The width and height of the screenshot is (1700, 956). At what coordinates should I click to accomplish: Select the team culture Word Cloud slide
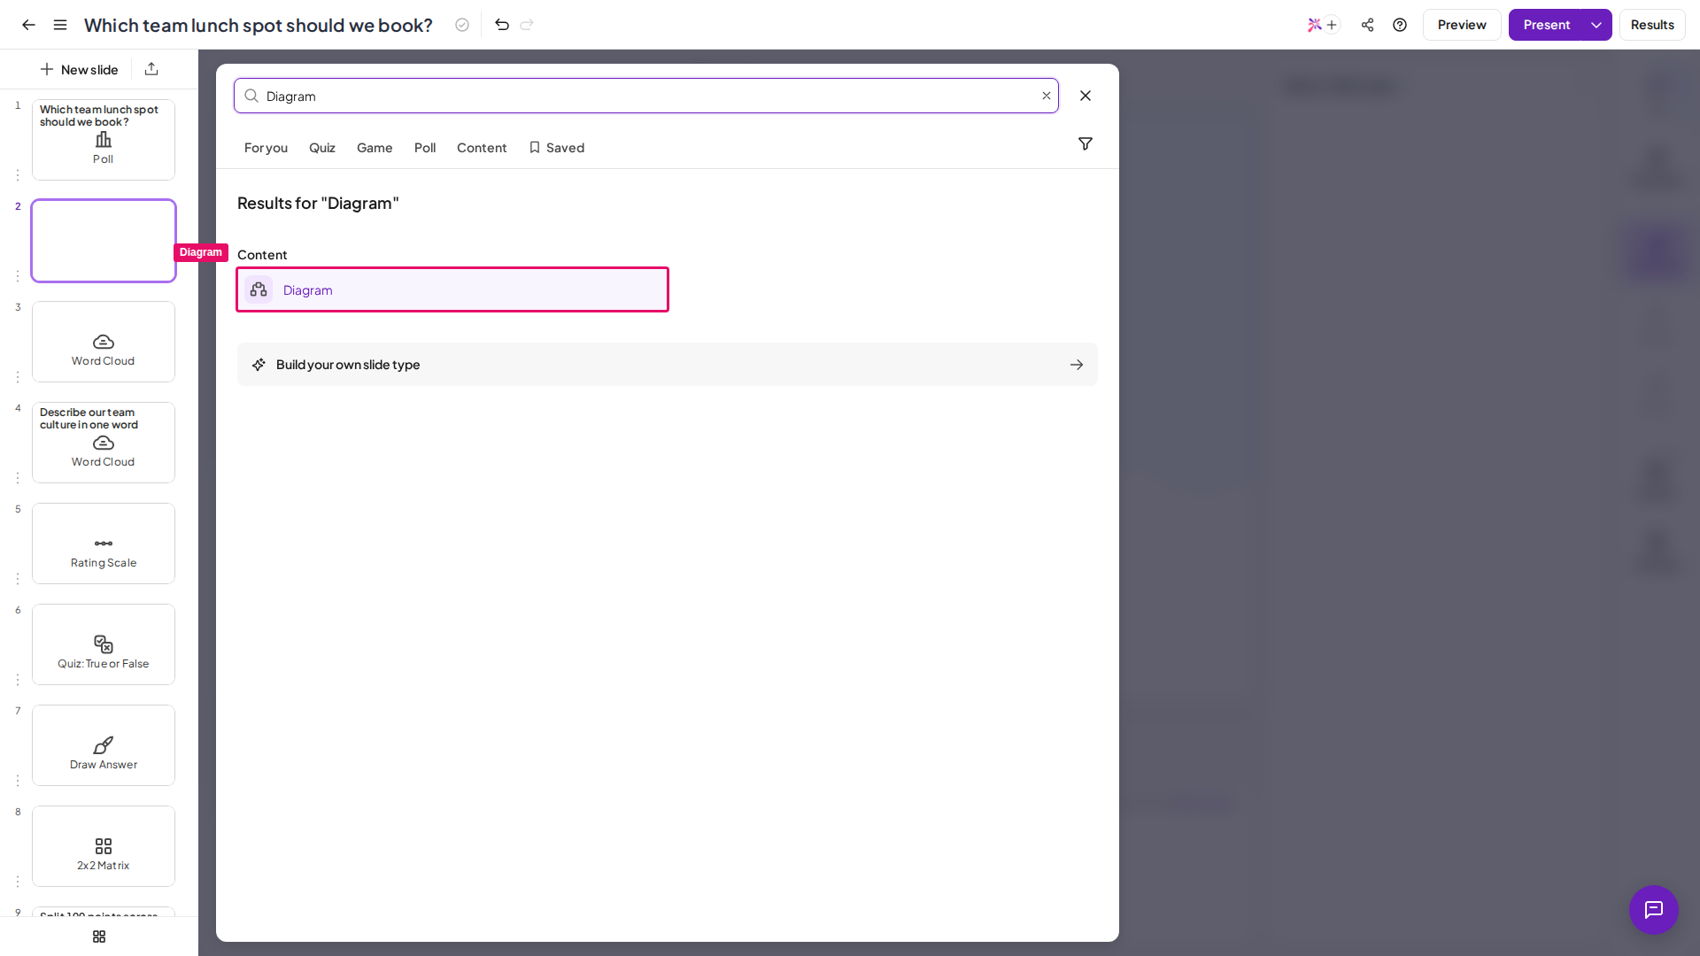[104, 443]
